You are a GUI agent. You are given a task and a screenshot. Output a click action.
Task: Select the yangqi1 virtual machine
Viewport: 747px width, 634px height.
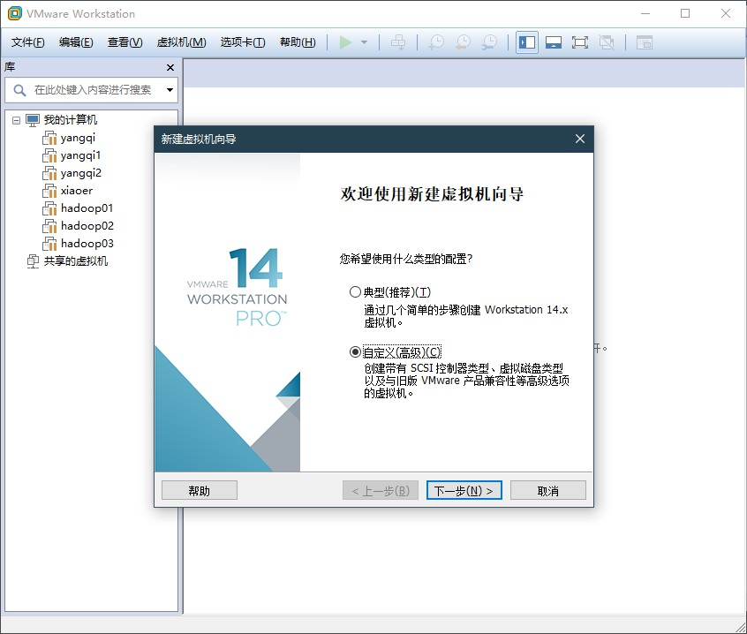(80, 155)
